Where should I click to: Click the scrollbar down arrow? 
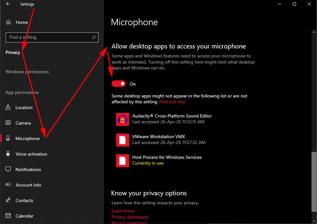pos(314,221)
